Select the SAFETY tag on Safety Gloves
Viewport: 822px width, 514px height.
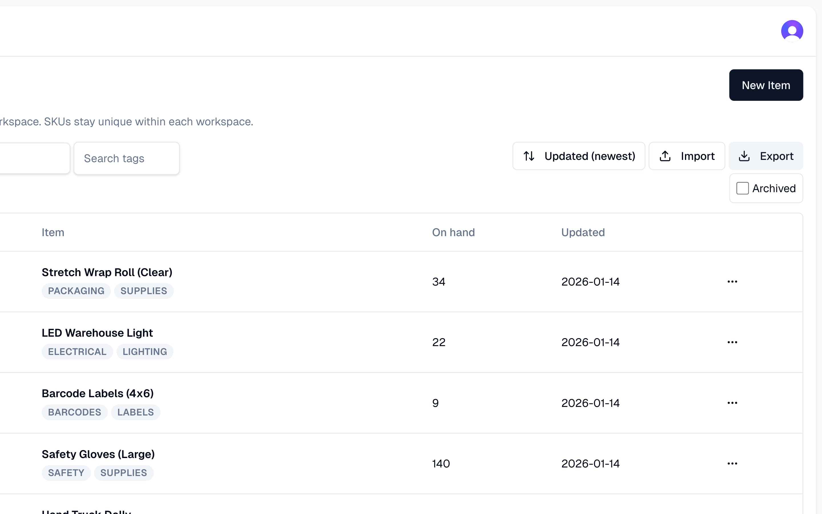pyautogui.click(x=66, y=473)
